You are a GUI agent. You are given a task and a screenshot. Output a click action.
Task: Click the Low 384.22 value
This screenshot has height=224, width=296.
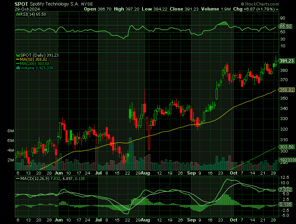tap(154, 9)
